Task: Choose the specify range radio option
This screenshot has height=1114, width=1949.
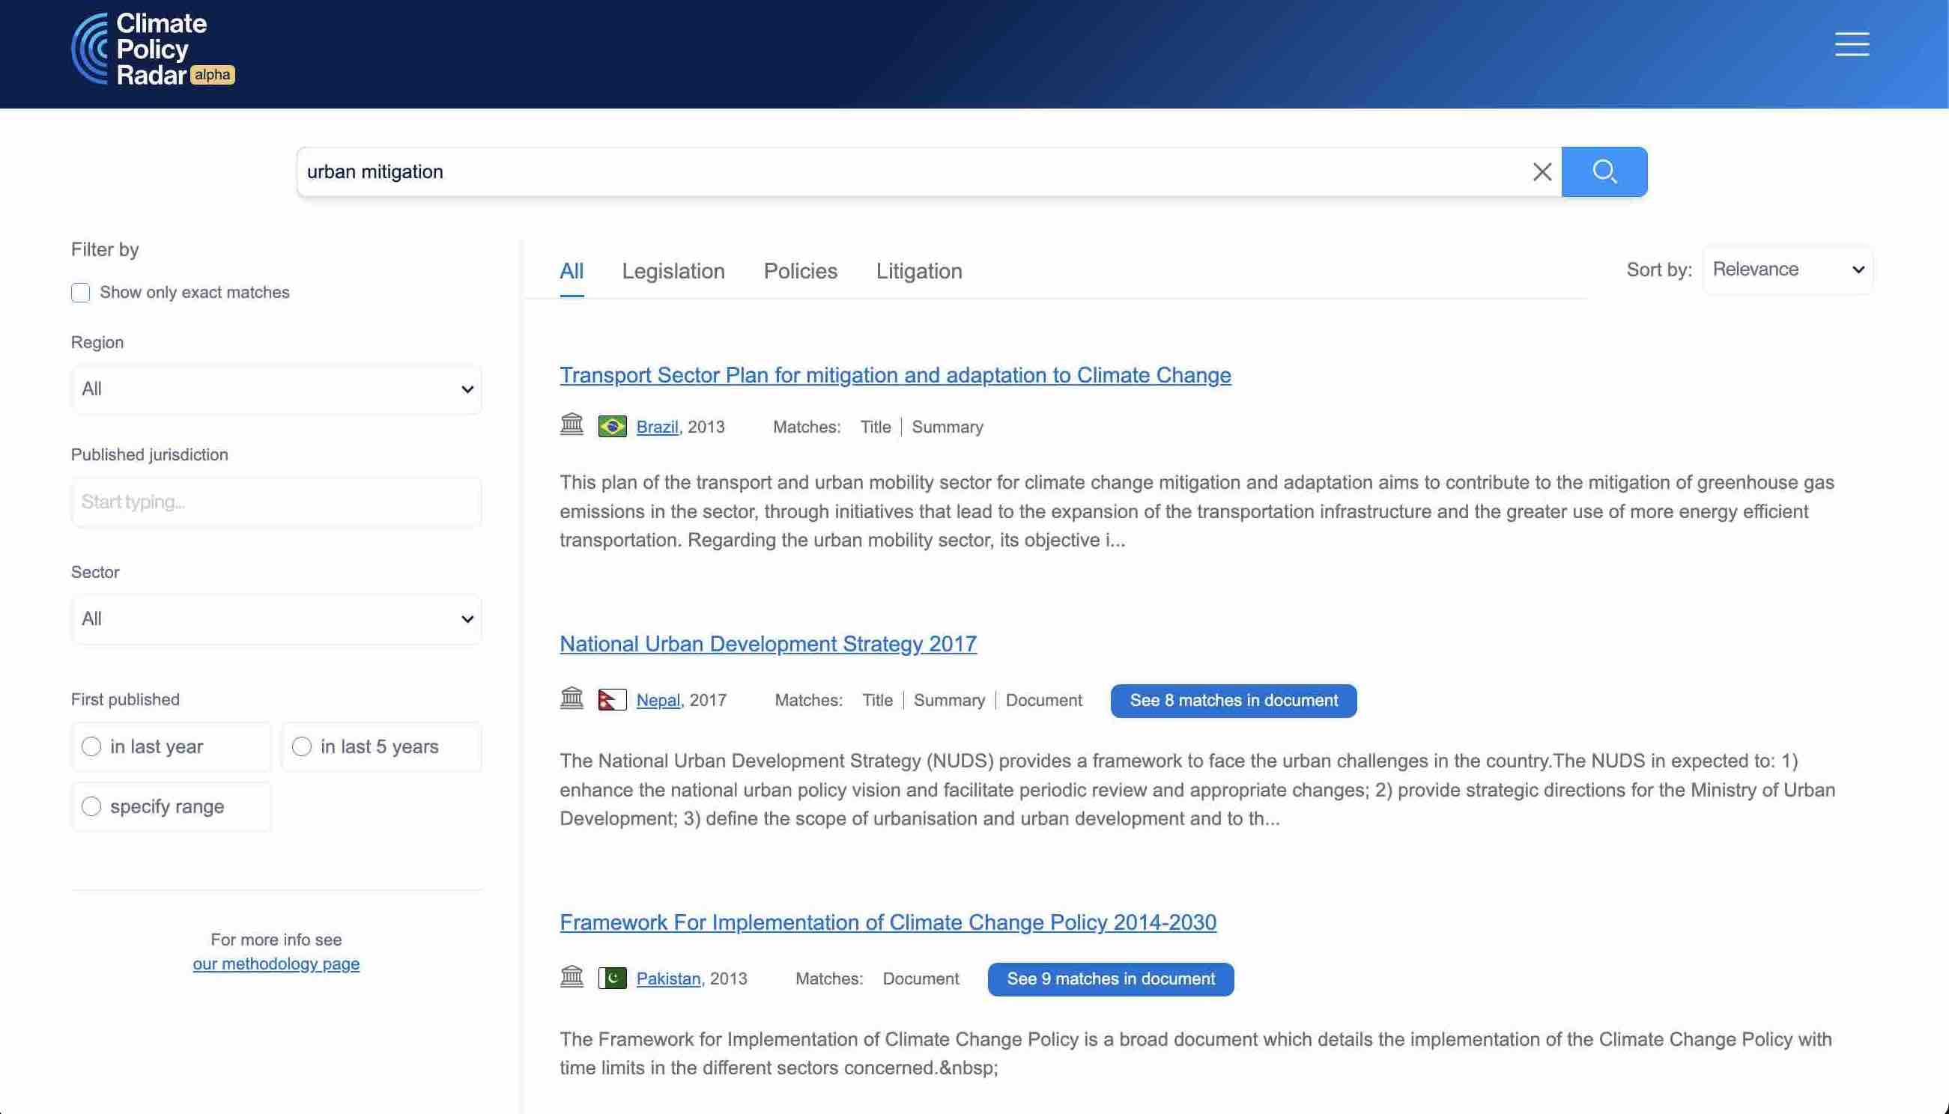Action: click(91, 806)
